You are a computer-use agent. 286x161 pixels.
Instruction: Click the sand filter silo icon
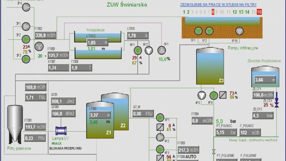point(15,124)
